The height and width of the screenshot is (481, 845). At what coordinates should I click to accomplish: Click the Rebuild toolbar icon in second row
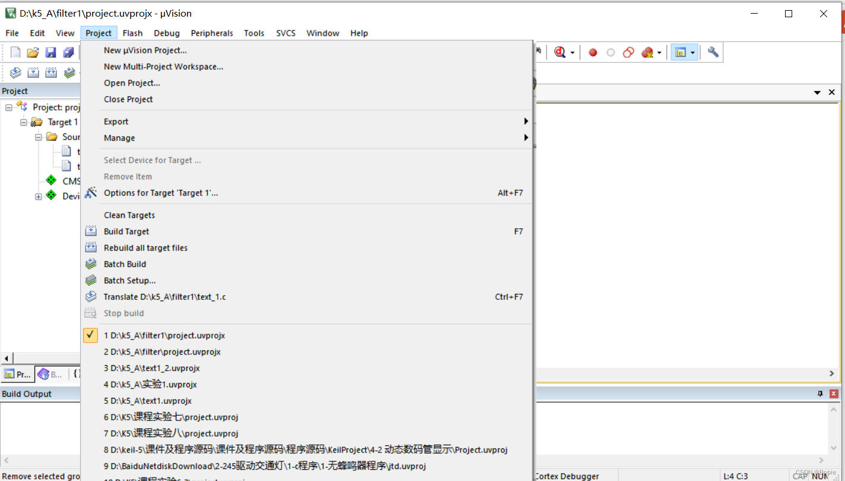(x=51, y=72)
